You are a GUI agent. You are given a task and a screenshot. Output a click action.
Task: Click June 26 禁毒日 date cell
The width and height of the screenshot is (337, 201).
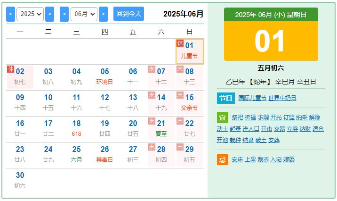tap(104, 155)
